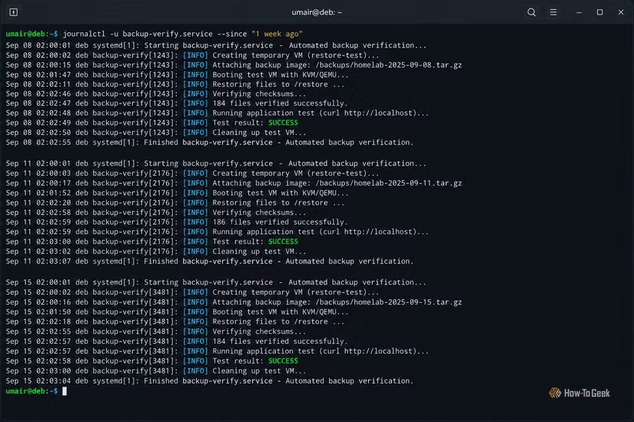Click the Sep 15 Booting test VM line
This screenshot has height=422, width=634.
click(x=177, y=312)
